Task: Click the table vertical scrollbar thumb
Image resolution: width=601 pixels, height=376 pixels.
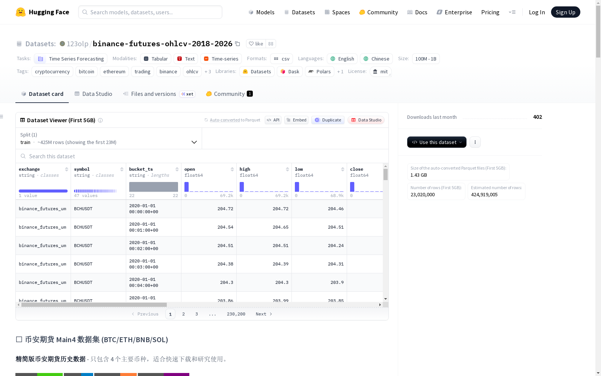Action: [x=385, y=174]
